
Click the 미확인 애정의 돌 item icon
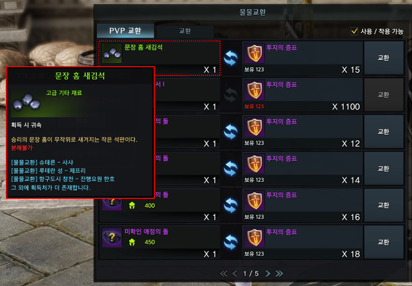click(112, 237)
